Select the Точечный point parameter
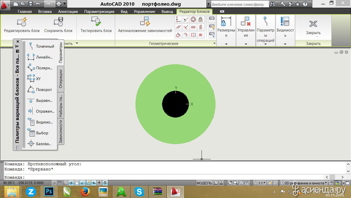351x198 pixels. [41, 46]
